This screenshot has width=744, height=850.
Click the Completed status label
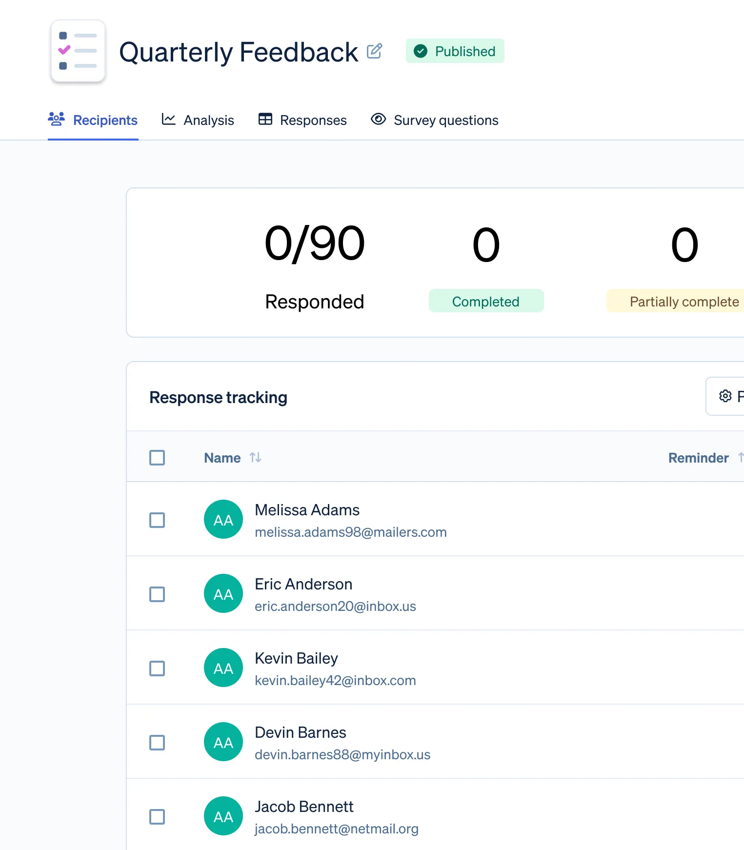(x=486, y=301)
